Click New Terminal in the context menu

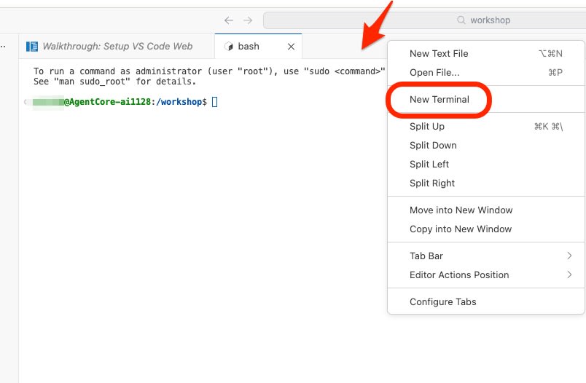point(439,100)
